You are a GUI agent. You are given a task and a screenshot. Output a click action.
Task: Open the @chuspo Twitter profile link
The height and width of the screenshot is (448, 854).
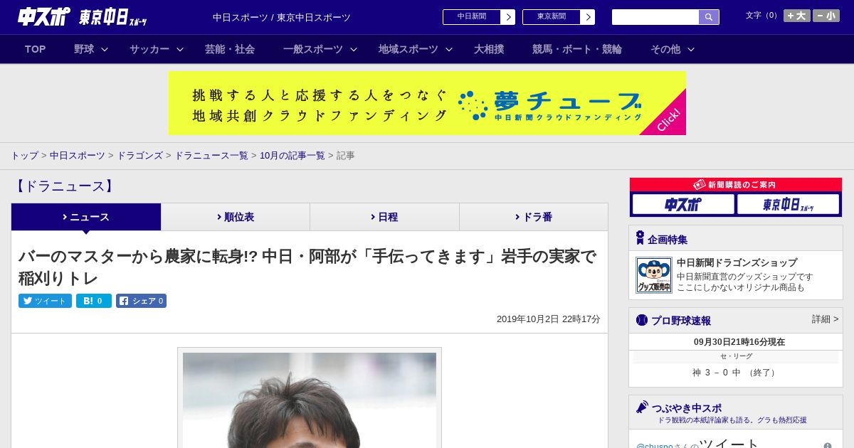655,446
